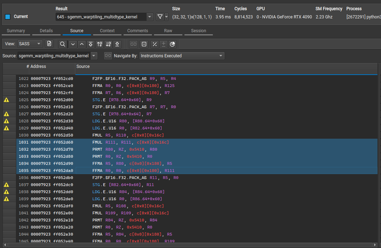Click the filter funnel icon beside Result
Screen dimensions: 381x248
[160, 17]
